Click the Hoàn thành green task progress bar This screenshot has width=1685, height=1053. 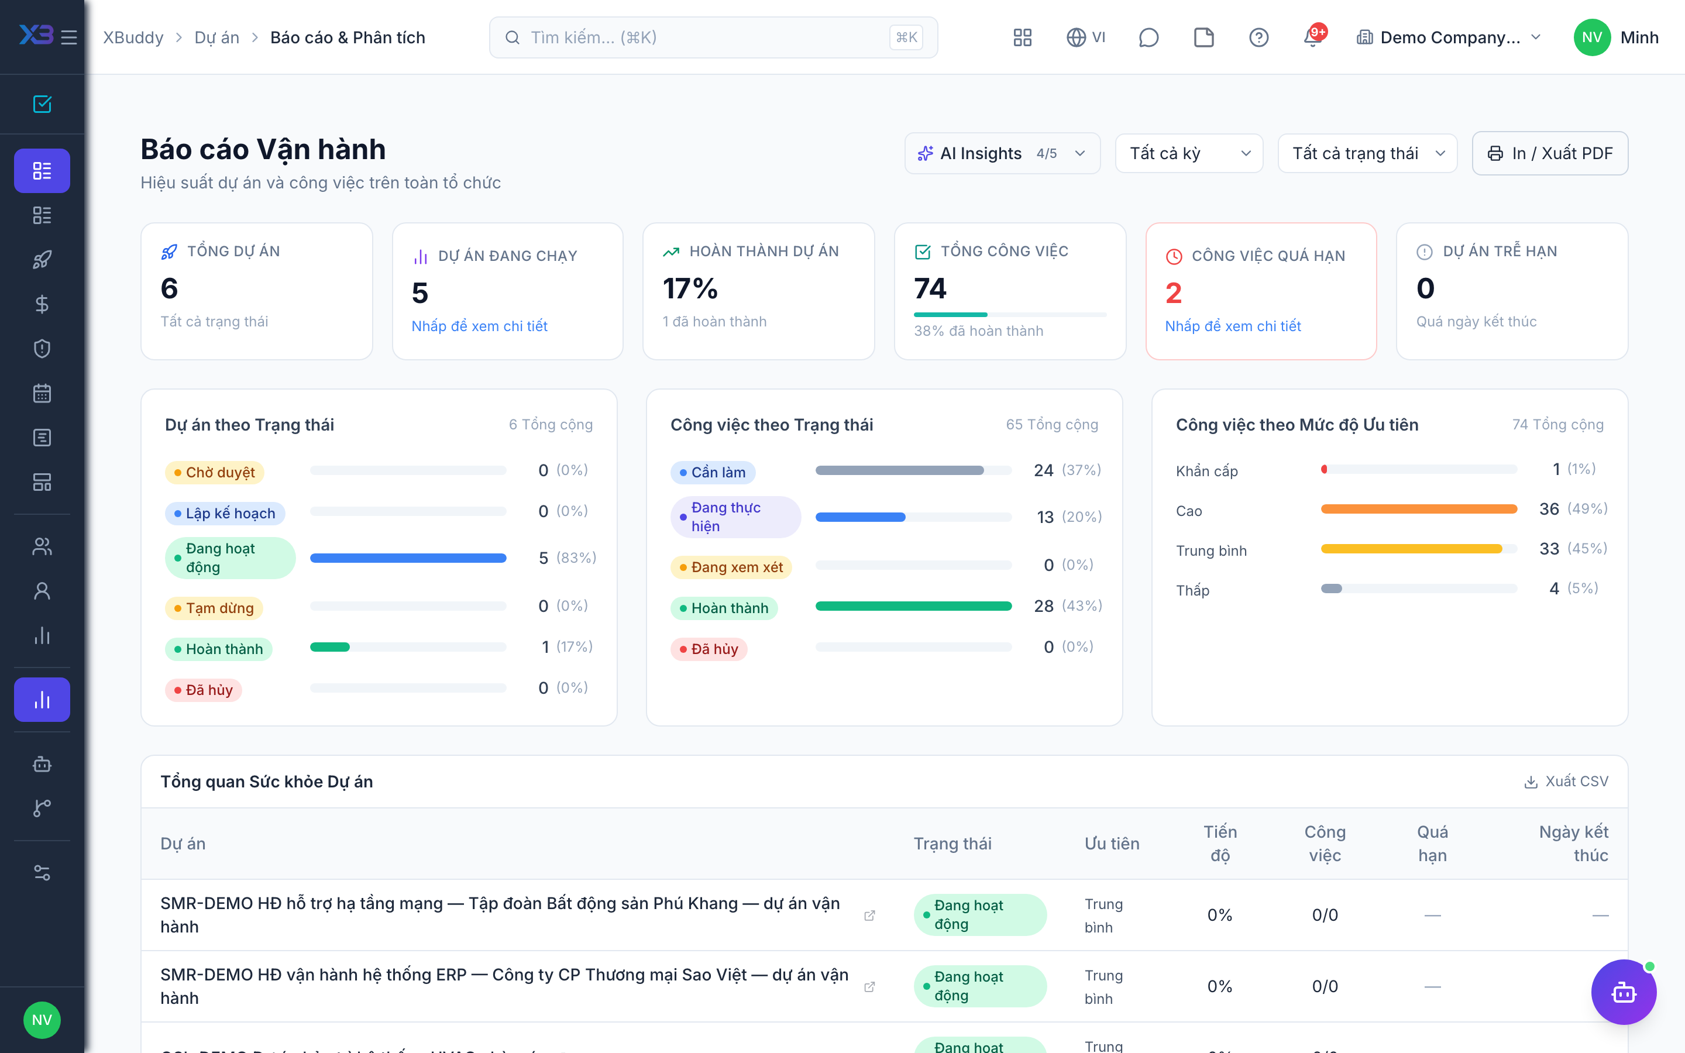[913, 606]
